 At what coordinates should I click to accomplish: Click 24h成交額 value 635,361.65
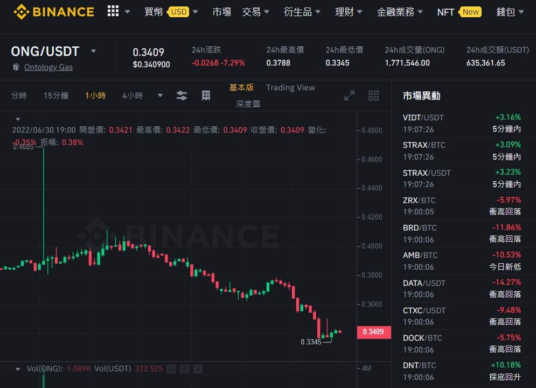(x=485, y=63)
